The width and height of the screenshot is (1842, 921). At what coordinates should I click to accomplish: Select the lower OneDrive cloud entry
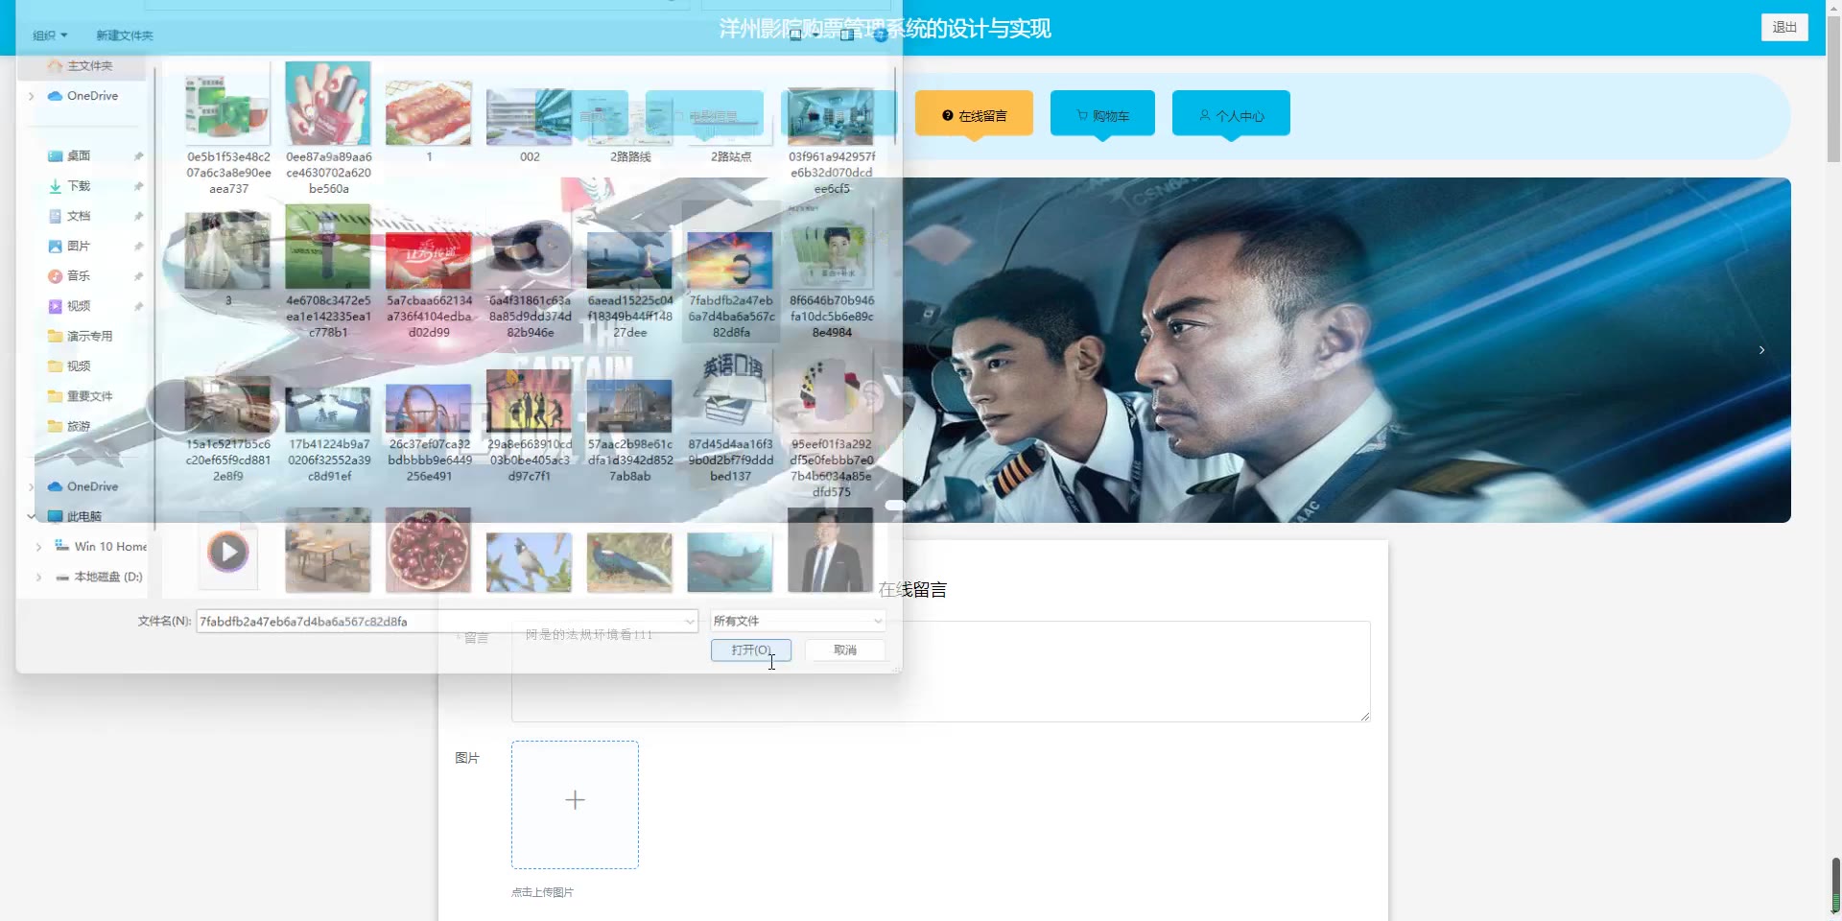coord(83,486)
